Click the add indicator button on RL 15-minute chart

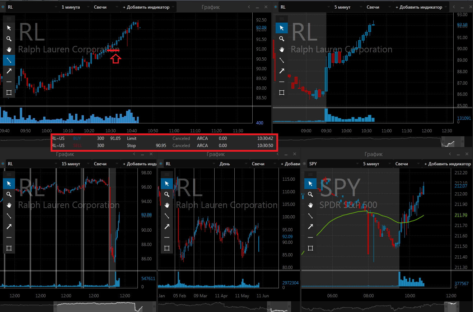(139, 164)
